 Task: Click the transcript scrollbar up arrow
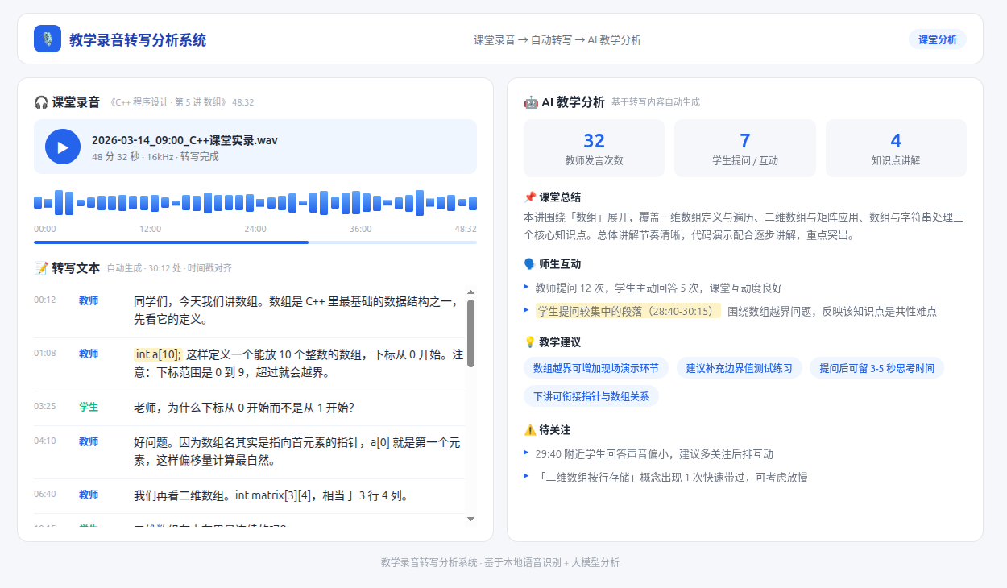click(471, 292)
